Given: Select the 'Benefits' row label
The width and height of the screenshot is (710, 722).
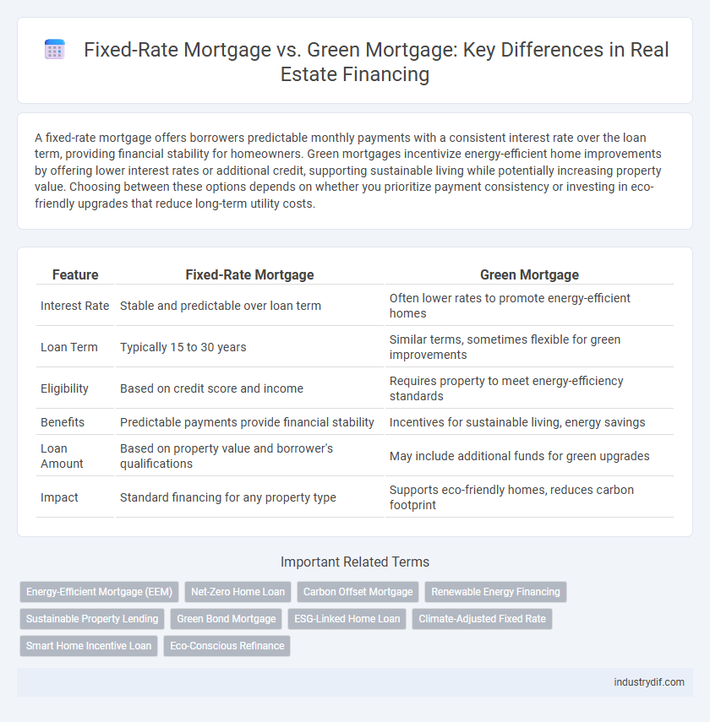Looking at the screenshot, I should click(x=63, y=422).
